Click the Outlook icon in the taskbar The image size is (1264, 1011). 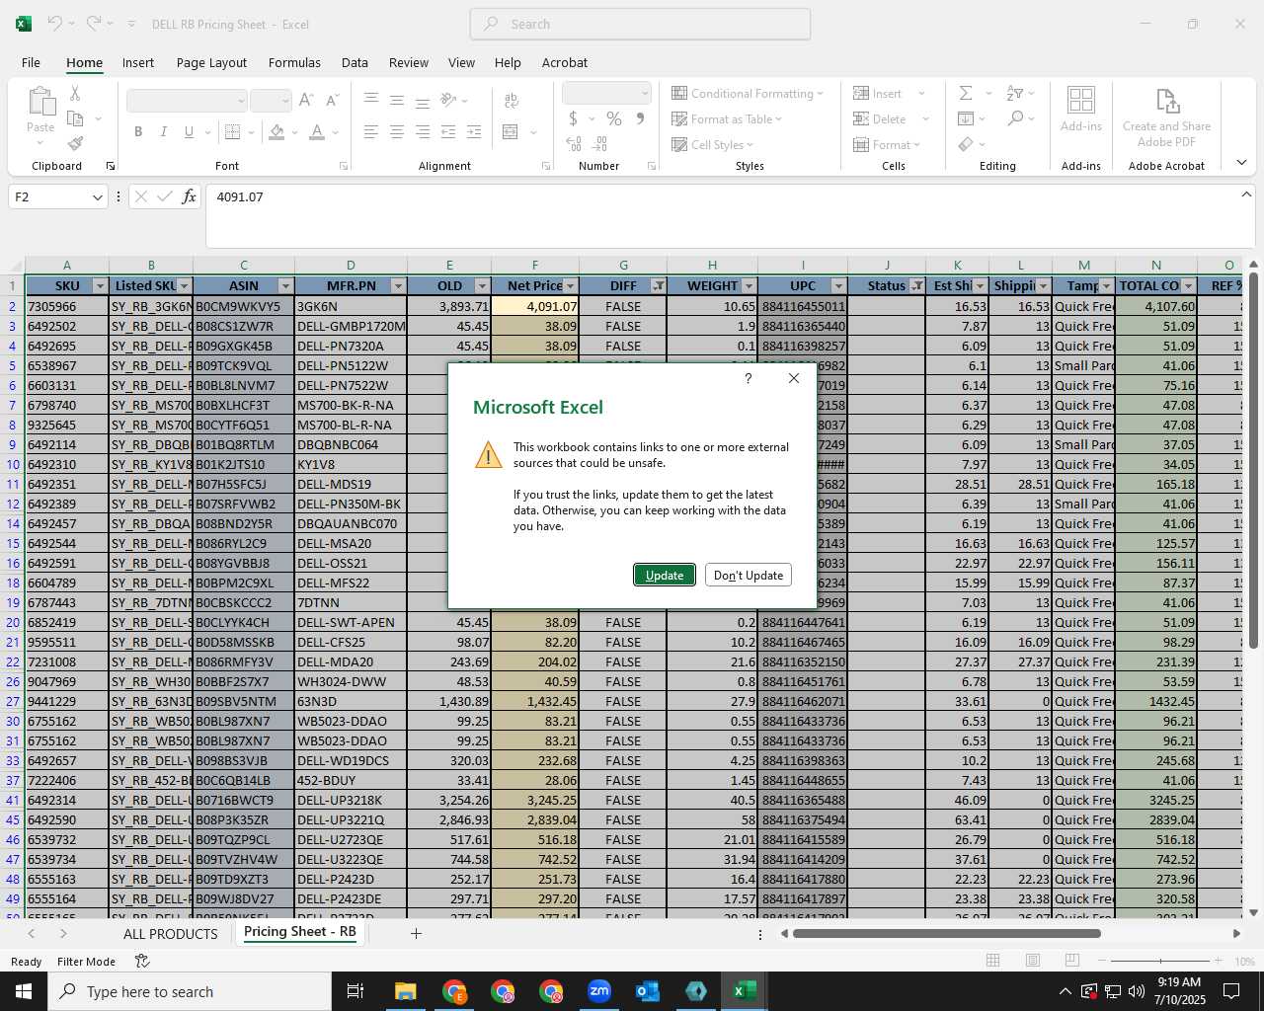648,991
